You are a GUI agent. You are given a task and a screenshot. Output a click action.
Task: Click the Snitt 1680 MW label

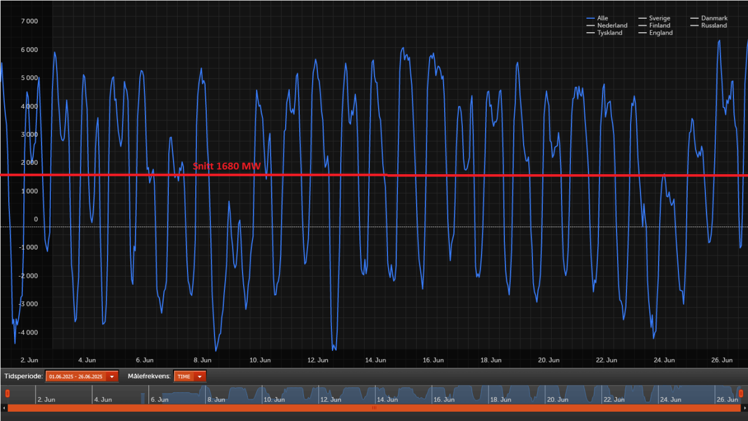pyautogui.click(x=227, y=167)
